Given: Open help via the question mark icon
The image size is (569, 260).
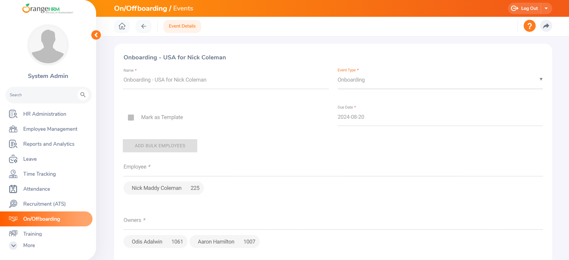Looking at the screenshot, I should [529, 26].
